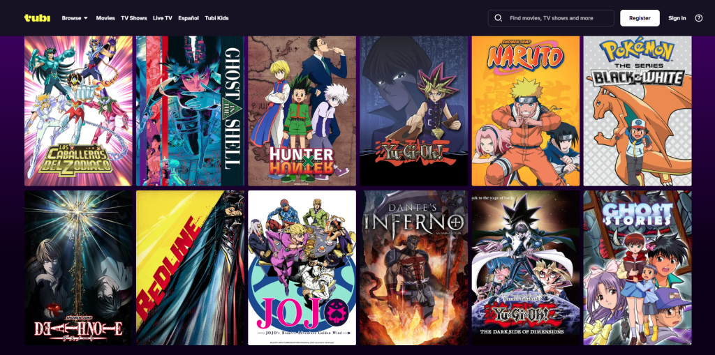Open Los Caballeros del Zodiaco poster

[78, 111]
